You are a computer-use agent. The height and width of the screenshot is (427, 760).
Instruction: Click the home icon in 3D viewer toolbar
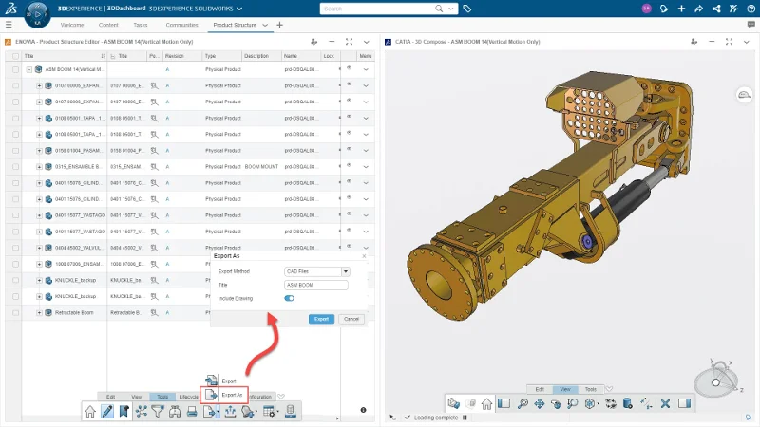pyautogui.click(x=486, y=404)
